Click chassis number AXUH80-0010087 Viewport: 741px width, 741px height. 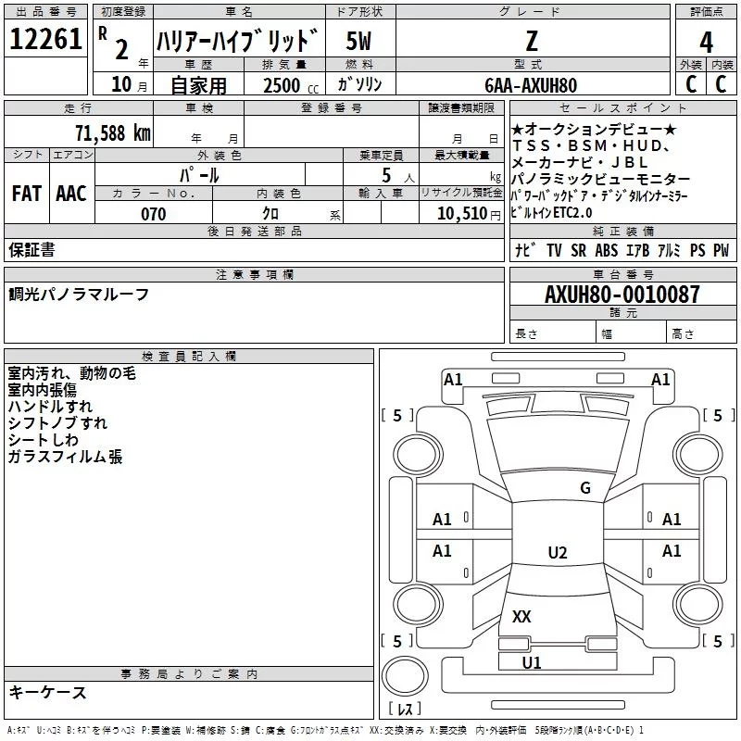click(x=622, y=294)
